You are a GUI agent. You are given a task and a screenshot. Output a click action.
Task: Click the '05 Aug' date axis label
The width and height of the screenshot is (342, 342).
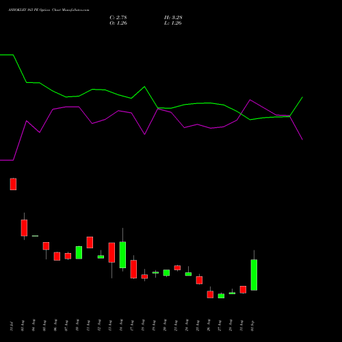(x=44, y=326)
